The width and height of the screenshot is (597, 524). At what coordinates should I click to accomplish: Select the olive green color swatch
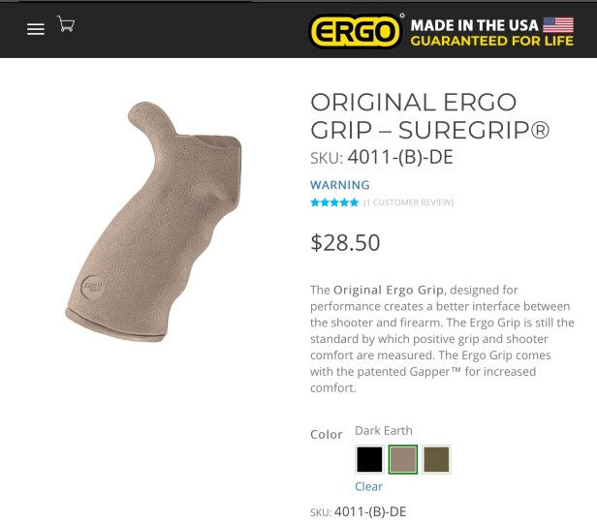[436, 459]
